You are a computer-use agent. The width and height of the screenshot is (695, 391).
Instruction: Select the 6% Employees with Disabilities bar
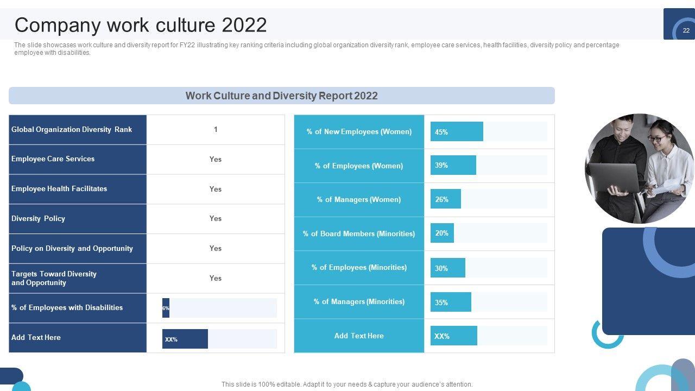point(166,308)
